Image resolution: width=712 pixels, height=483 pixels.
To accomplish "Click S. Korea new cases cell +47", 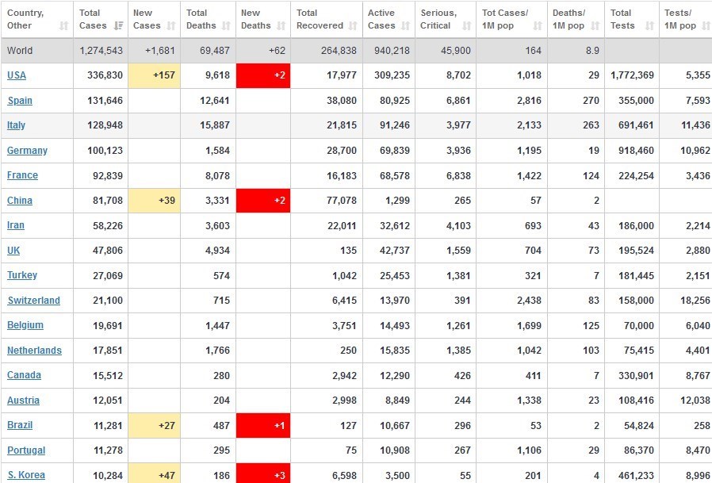I will click(155, 473).
